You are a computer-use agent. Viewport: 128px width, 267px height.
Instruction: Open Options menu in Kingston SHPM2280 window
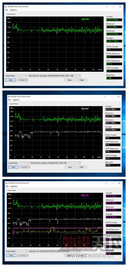click(x=13, y=10)
